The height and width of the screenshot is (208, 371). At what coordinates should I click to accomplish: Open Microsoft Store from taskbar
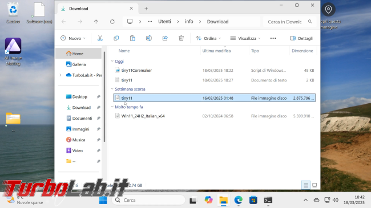pos(253,200)
